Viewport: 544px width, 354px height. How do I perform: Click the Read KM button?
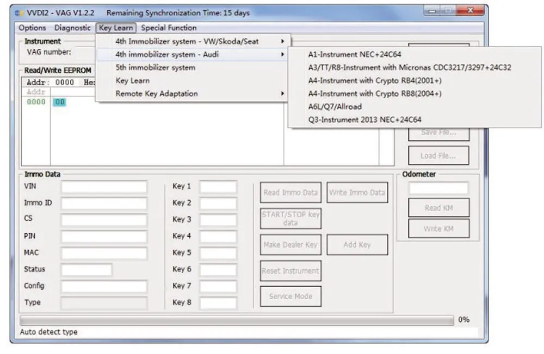438,208
